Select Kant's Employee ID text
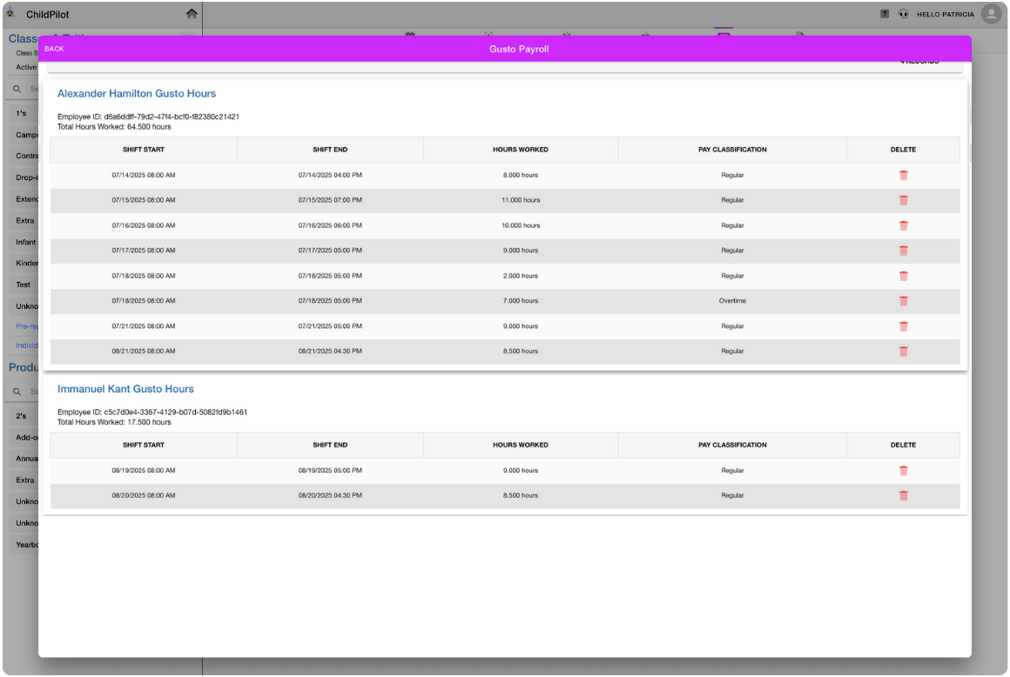 click(152, 412)
